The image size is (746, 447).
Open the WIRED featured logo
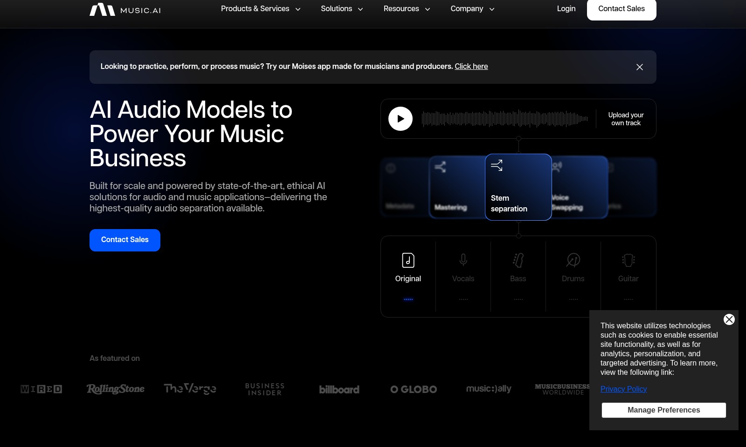(41, 389)
